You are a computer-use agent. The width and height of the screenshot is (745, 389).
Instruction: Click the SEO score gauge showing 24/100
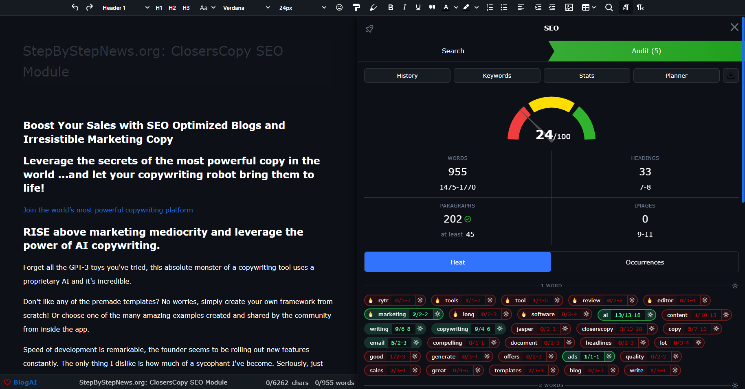[x=552, y=119]
